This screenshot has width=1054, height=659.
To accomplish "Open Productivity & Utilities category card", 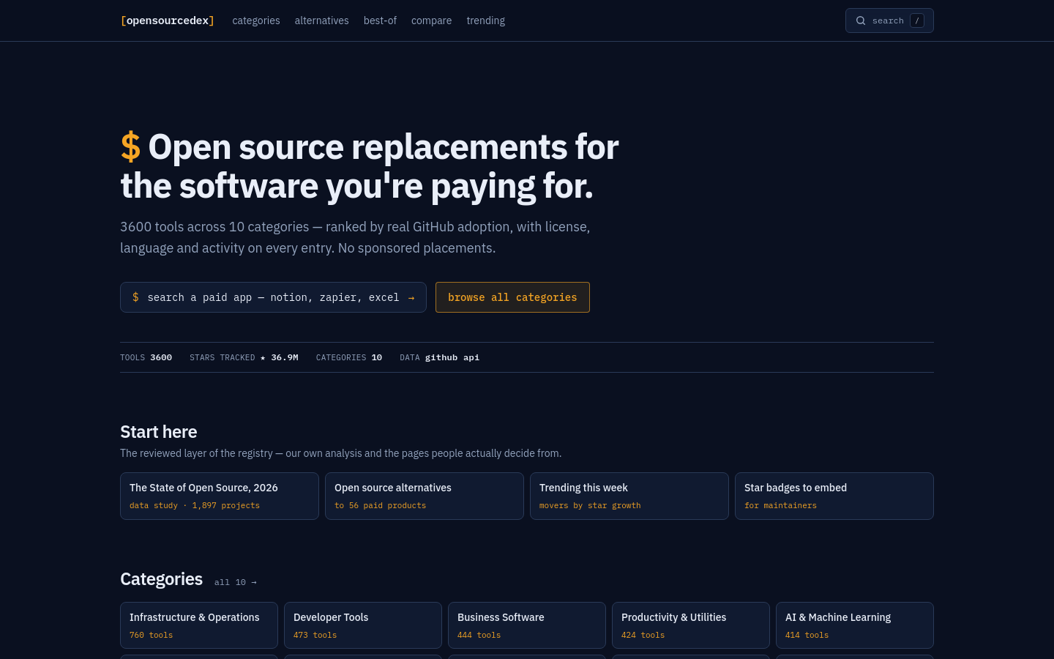I will click(x=691, y=625).
